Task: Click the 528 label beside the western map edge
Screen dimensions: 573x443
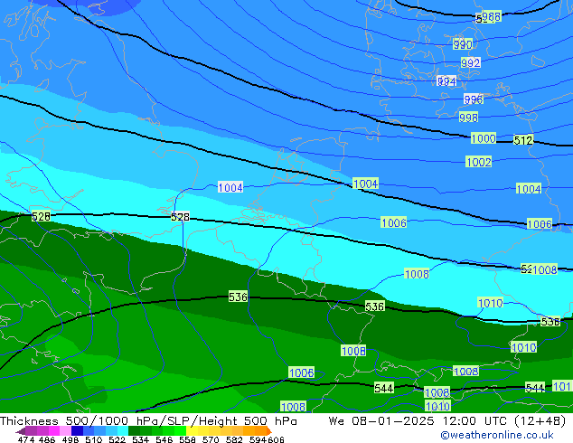Action: click(x=41, y=216)
